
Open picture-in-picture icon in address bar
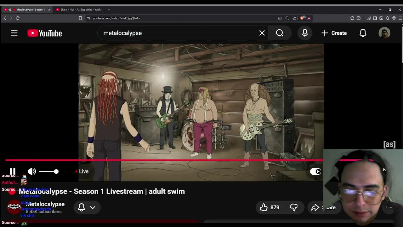[280, 18]
